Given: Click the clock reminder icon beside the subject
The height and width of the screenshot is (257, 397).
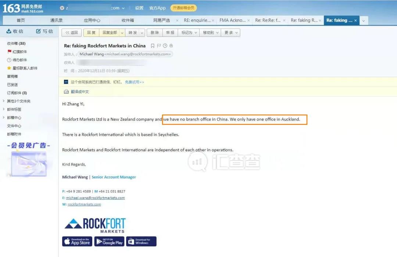Looking at the screenshot, I should point(165,46).
